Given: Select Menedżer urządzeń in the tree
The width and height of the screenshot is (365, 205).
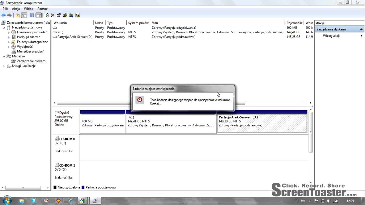Looking at the screenshot, I should tap(31, 52).
